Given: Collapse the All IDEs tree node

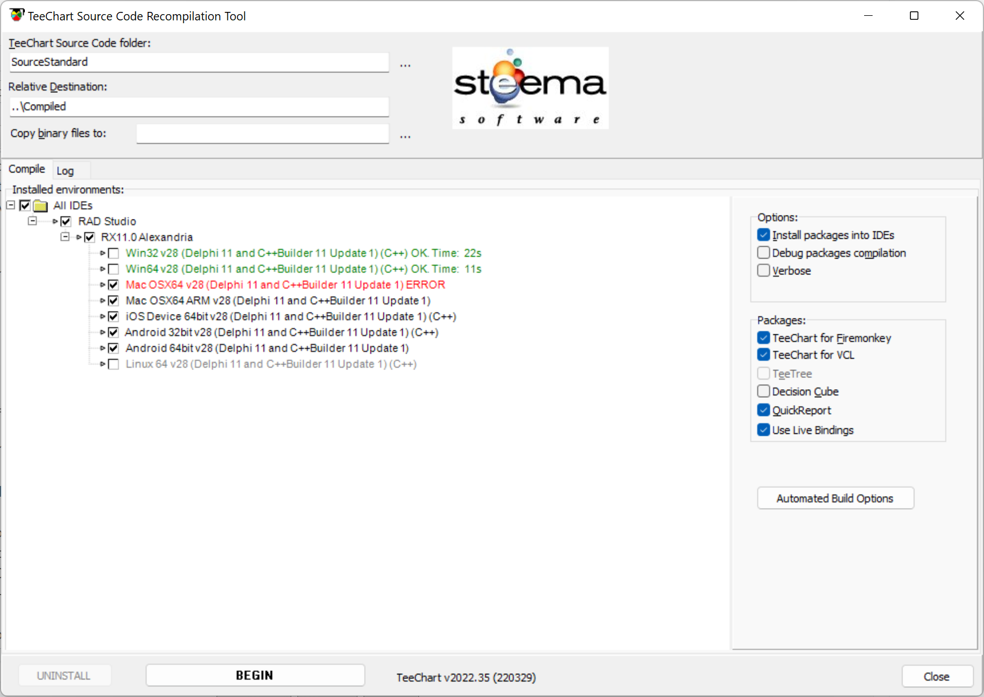Looking at the screenshot, I should pyautogui.click(x=11, y=205).
